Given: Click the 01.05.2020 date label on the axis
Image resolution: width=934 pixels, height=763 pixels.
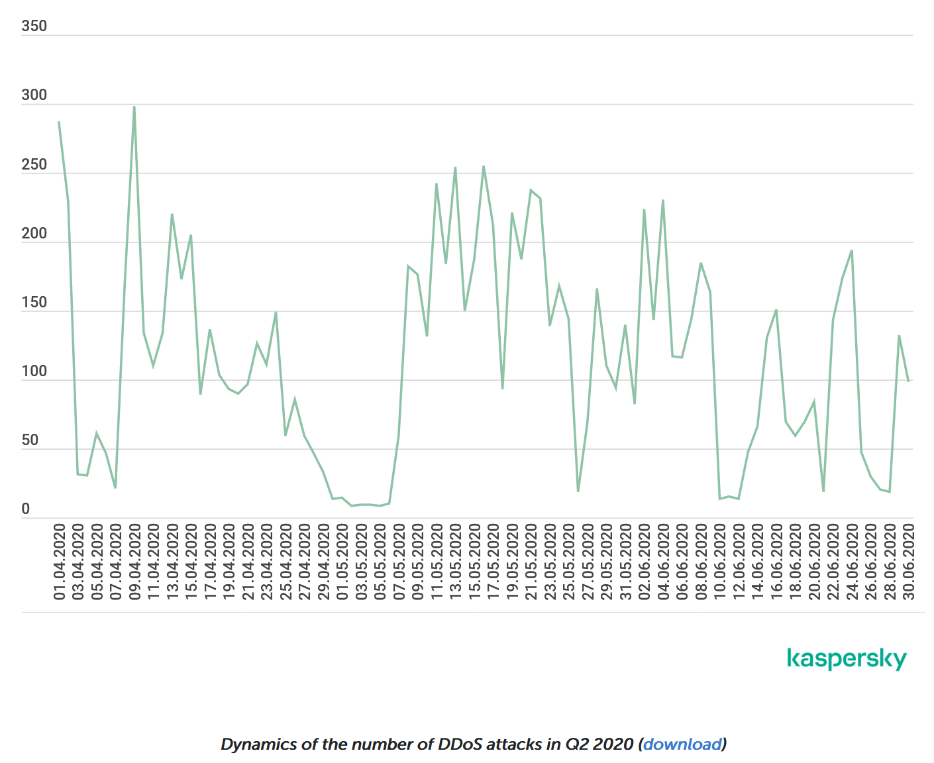Looking at the screenshot, I should 342,562.
